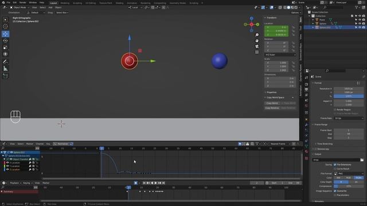Select the Annotate tool
This screenshot has width=367, height=206.
[x=5, y=62]
